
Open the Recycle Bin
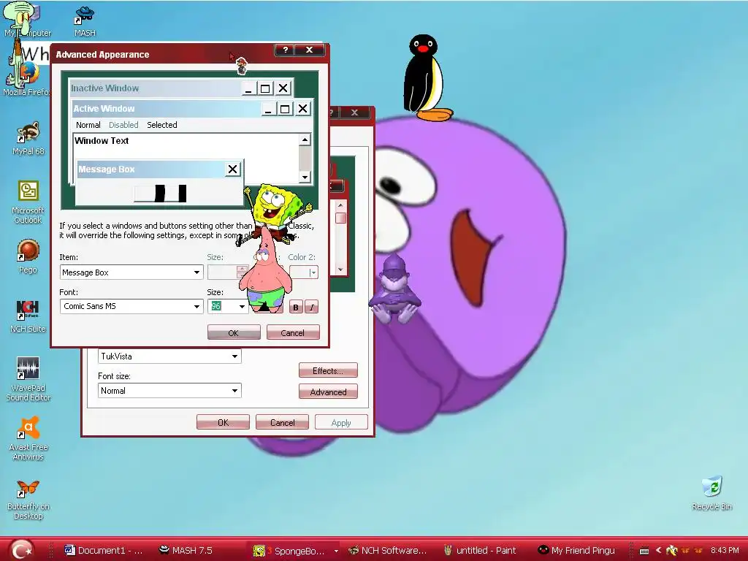click(711, 493)
